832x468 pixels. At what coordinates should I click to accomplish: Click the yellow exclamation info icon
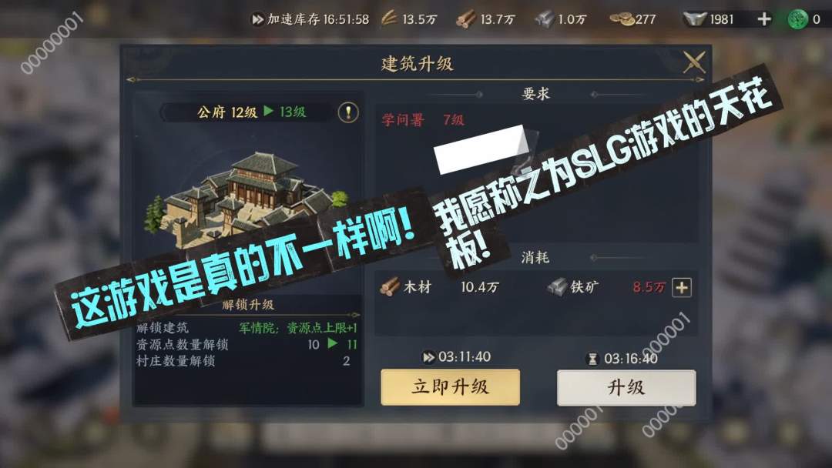pyautogui.click(x=348, y=112)
